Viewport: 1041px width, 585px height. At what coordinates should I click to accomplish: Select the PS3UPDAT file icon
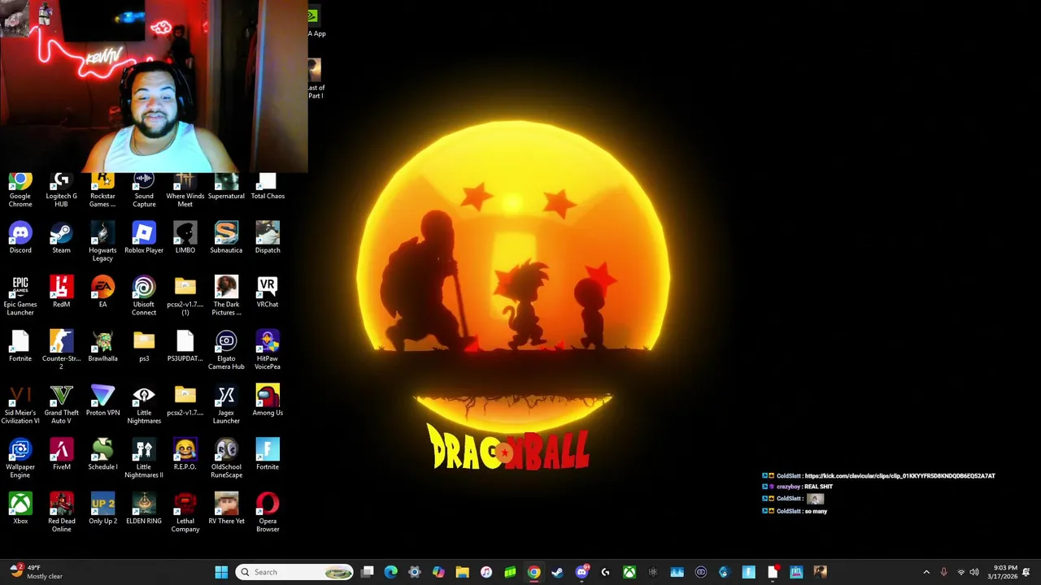point(185,346)
